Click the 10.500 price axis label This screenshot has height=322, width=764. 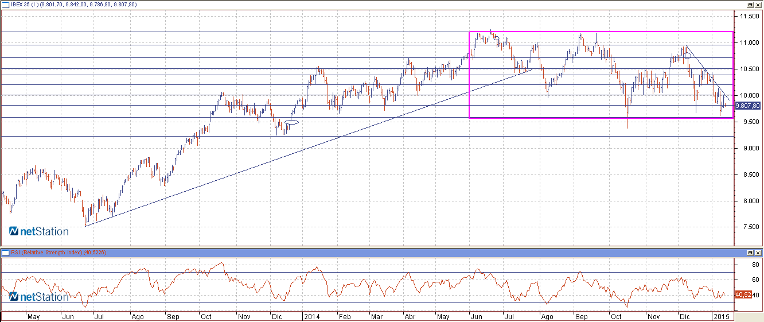(749, 69)
